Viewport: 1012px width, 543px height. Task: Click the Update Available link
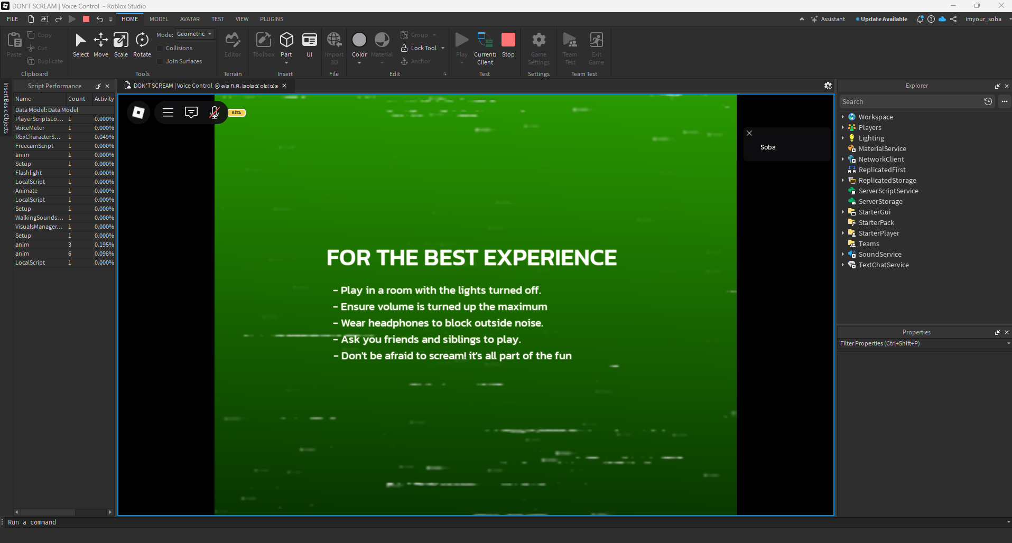(884, 19)
